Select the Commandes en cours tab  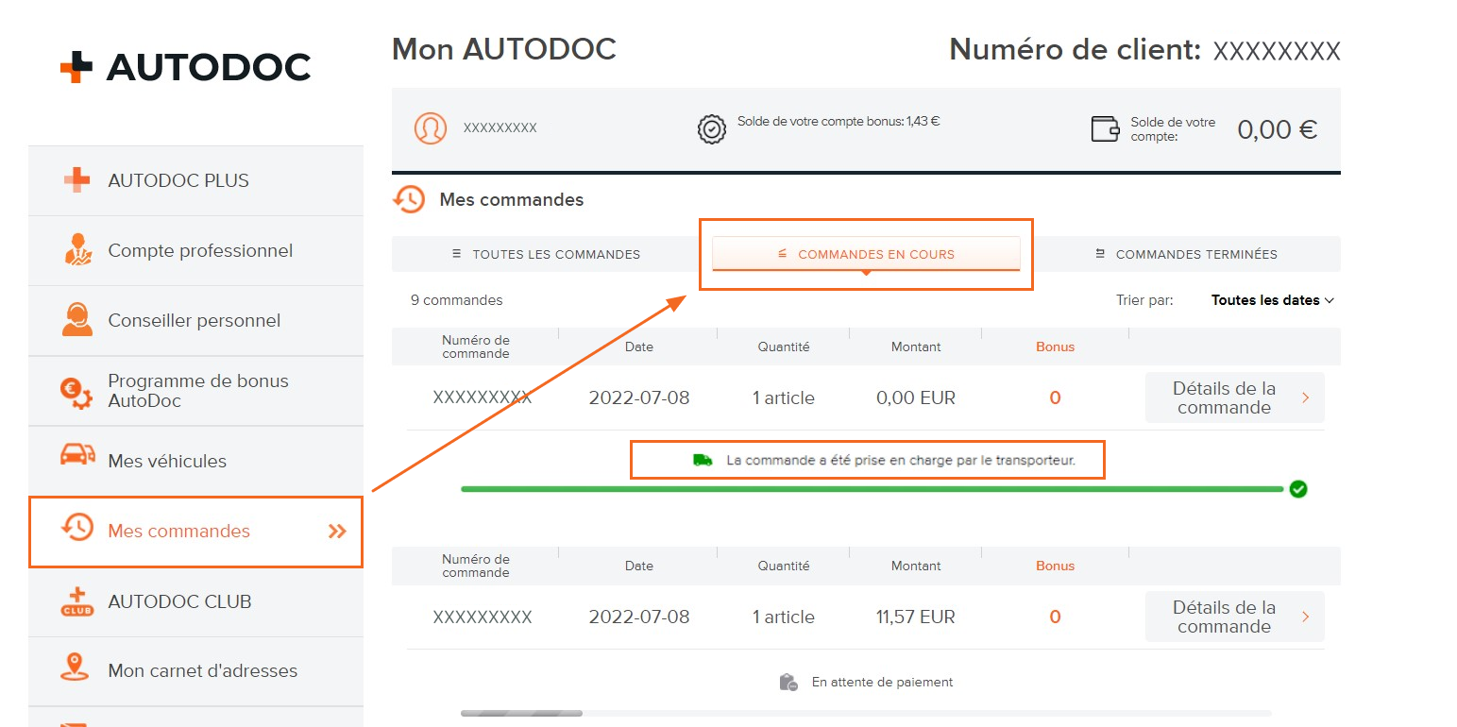tap(866, 254)
